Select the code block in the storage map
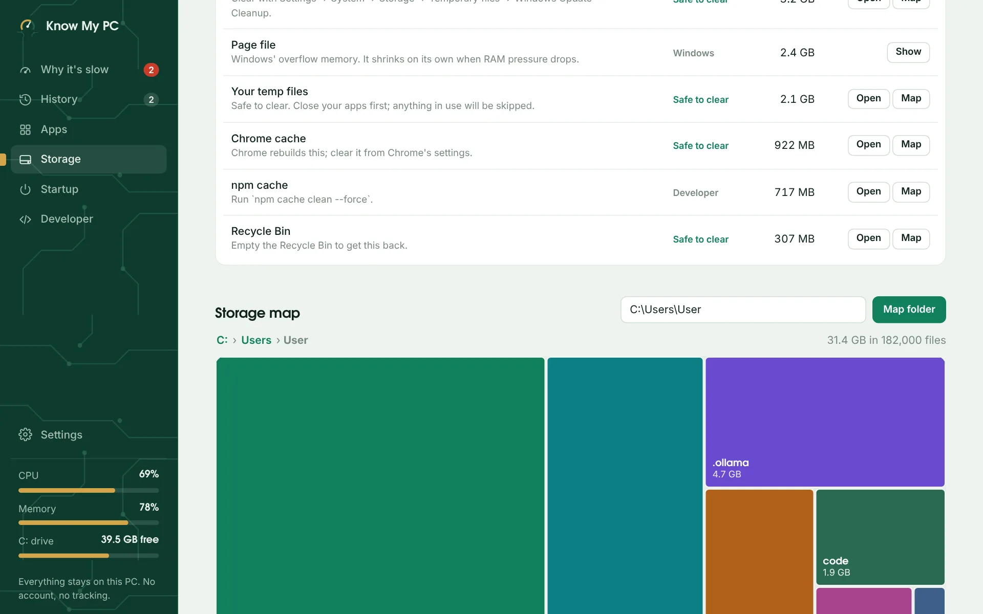983x614 pixels. tap(880, 537)
